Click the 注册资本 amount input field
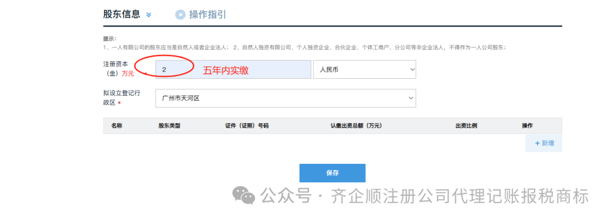Image resolution: width=608 pixels, height=220 pixels. 233,70
